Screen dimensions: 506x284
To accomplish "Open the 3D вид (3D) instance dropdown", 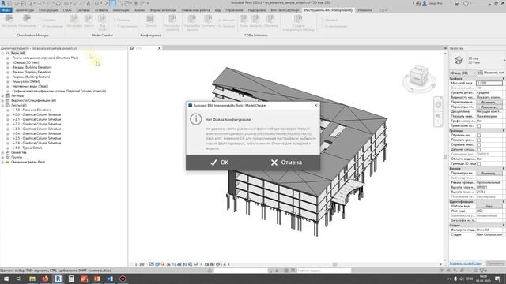I will 463,73.
